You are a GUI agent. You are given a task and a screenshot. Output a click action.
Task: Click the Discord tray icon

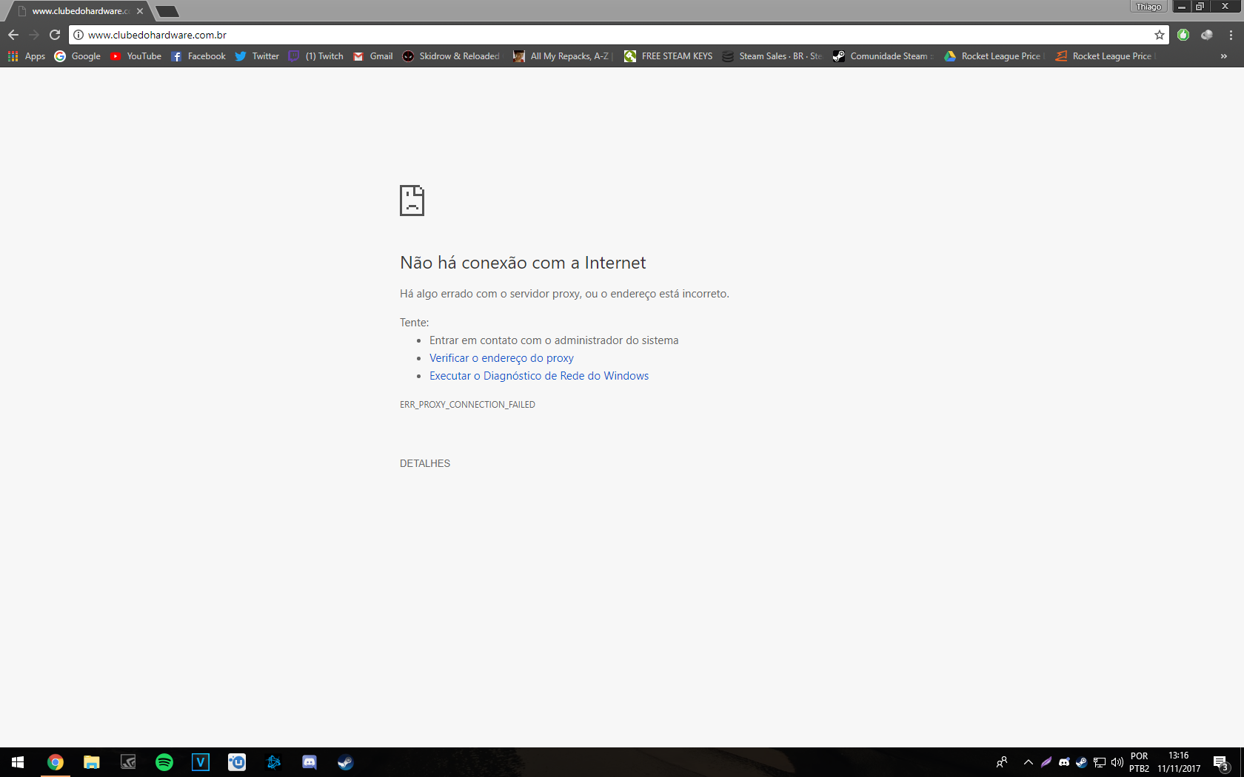(1064, 762)
